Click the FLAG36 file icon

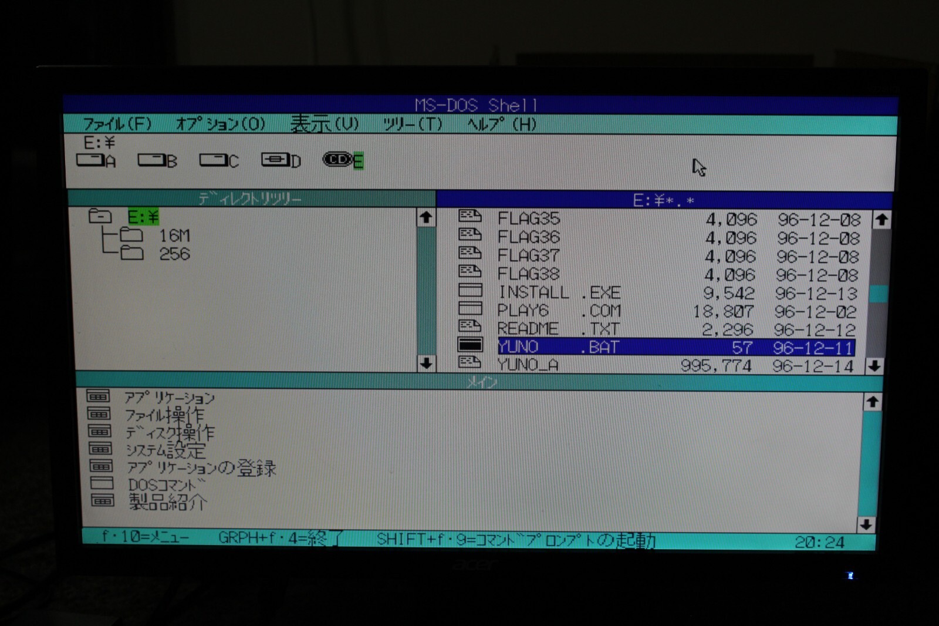[x=470, y=235]
